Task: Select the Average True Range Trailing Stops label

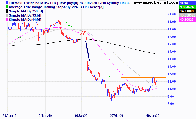Action: 56,7
